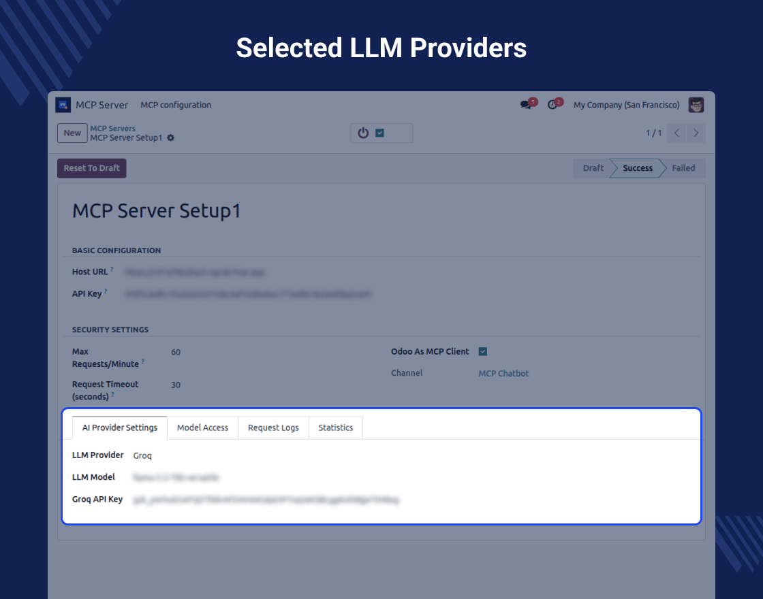The height and width of the screenshot is (599, 763).
Task: Show the API Key help tooltip
Action: tap(106, 291)
